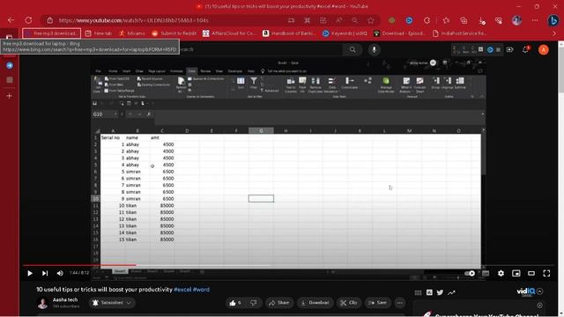Open the Aasha tech channel avatar

(x=42, y=303)
